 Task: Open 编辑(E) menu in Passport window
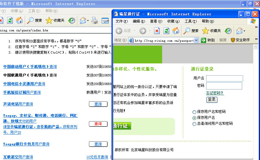tap(139, 21)
